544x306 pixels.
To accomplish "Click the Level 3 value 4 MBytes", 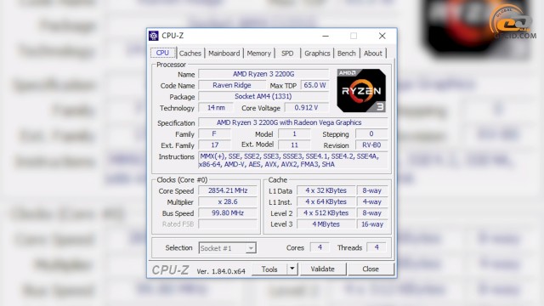I will [x=326, y=224].
